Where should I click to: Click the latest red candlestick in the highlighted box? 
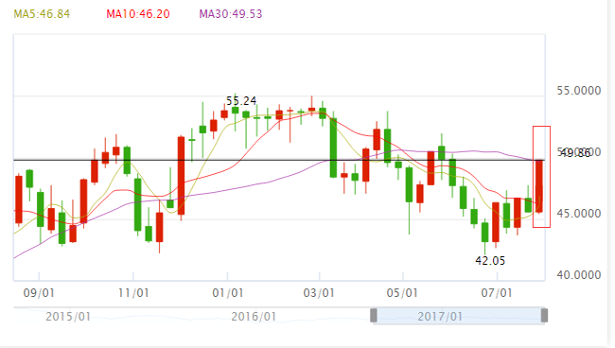click(539, 186)
